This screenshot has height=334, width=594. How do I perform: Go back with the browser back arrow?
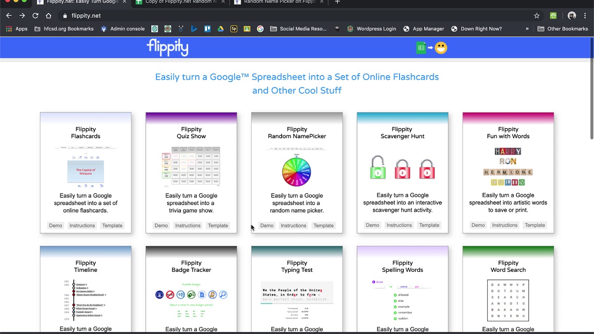tap(9, 16)
